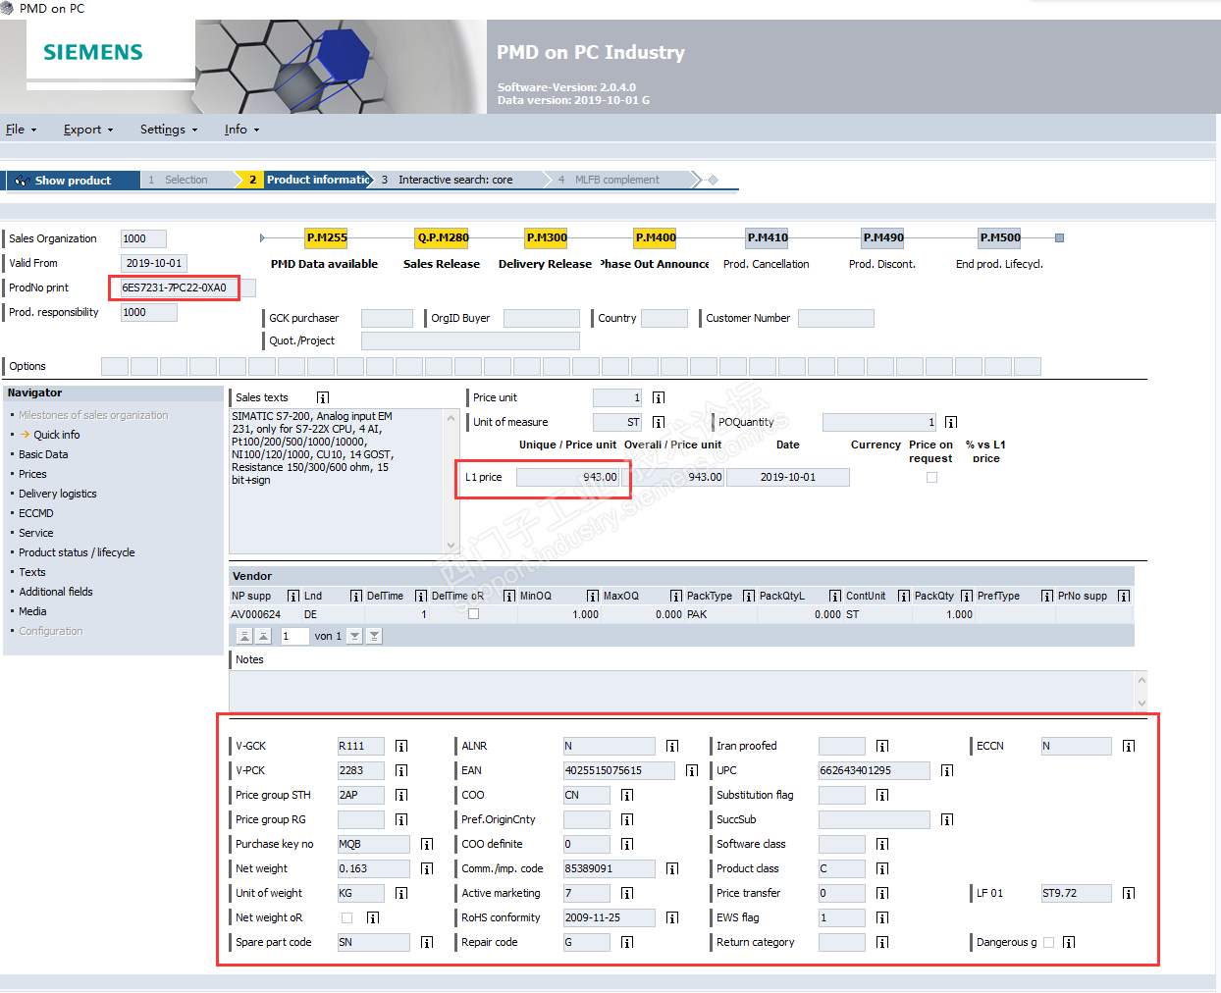Open info icon for EAN field
Viewport: 1221px width, 993px height.
tap(692, 770)
